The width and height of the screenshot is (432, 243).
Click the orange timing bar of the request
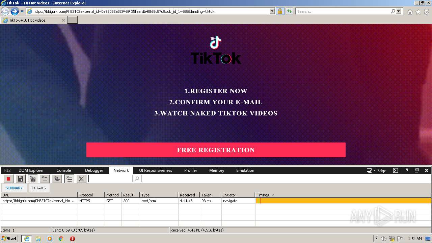344,201
